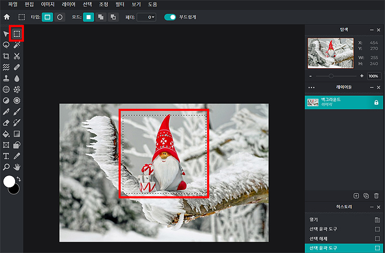
Task: Open the 레이어 menu
Action: (69, 4)
